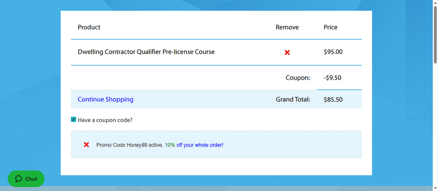Image resolution: width=438 pixels, height=191 pixels.
Task: Click the "off your whole order!" text
Action: tap(200, 145)
